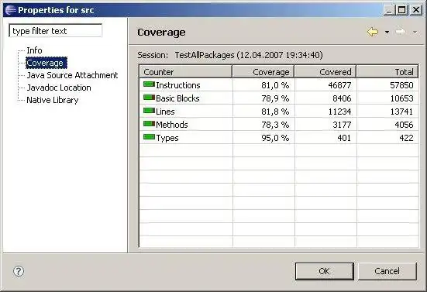Focus the type filter text field
427x292 pixels.
coord(56,31)
